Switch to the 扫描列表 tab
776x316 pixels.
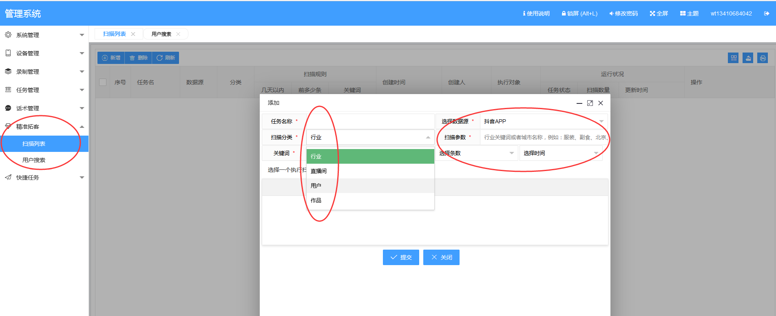click(115, 34)
